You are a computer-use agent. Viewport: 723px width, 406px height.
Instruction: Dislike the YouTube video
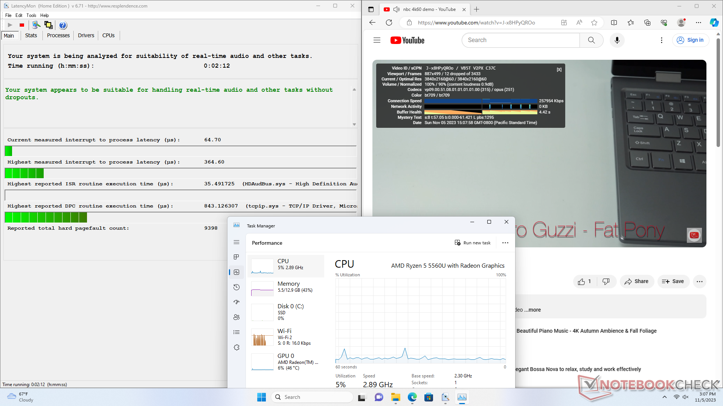(x=606, y=282)
